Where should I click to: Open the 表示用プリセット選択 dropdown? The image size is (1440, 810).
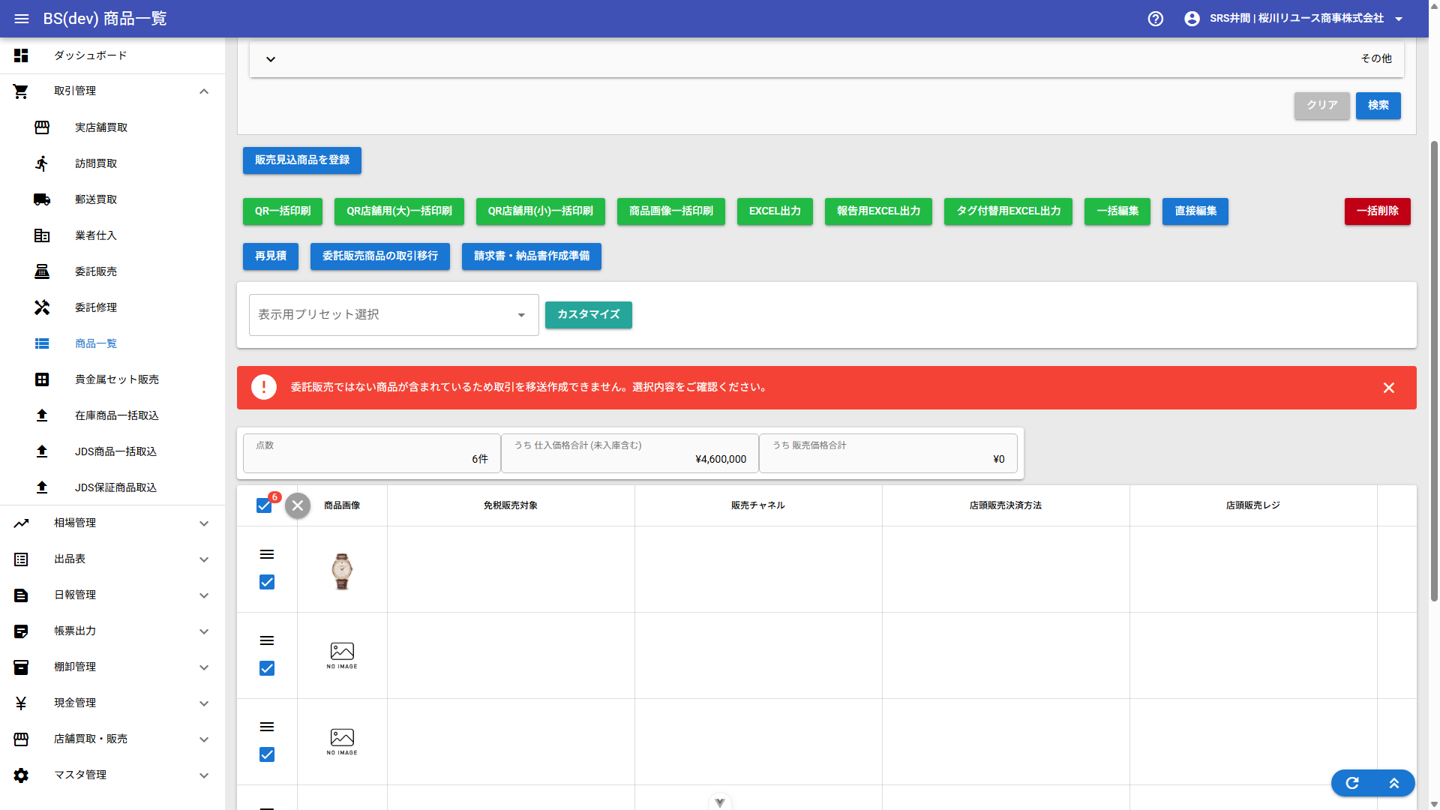coord(394,315)
